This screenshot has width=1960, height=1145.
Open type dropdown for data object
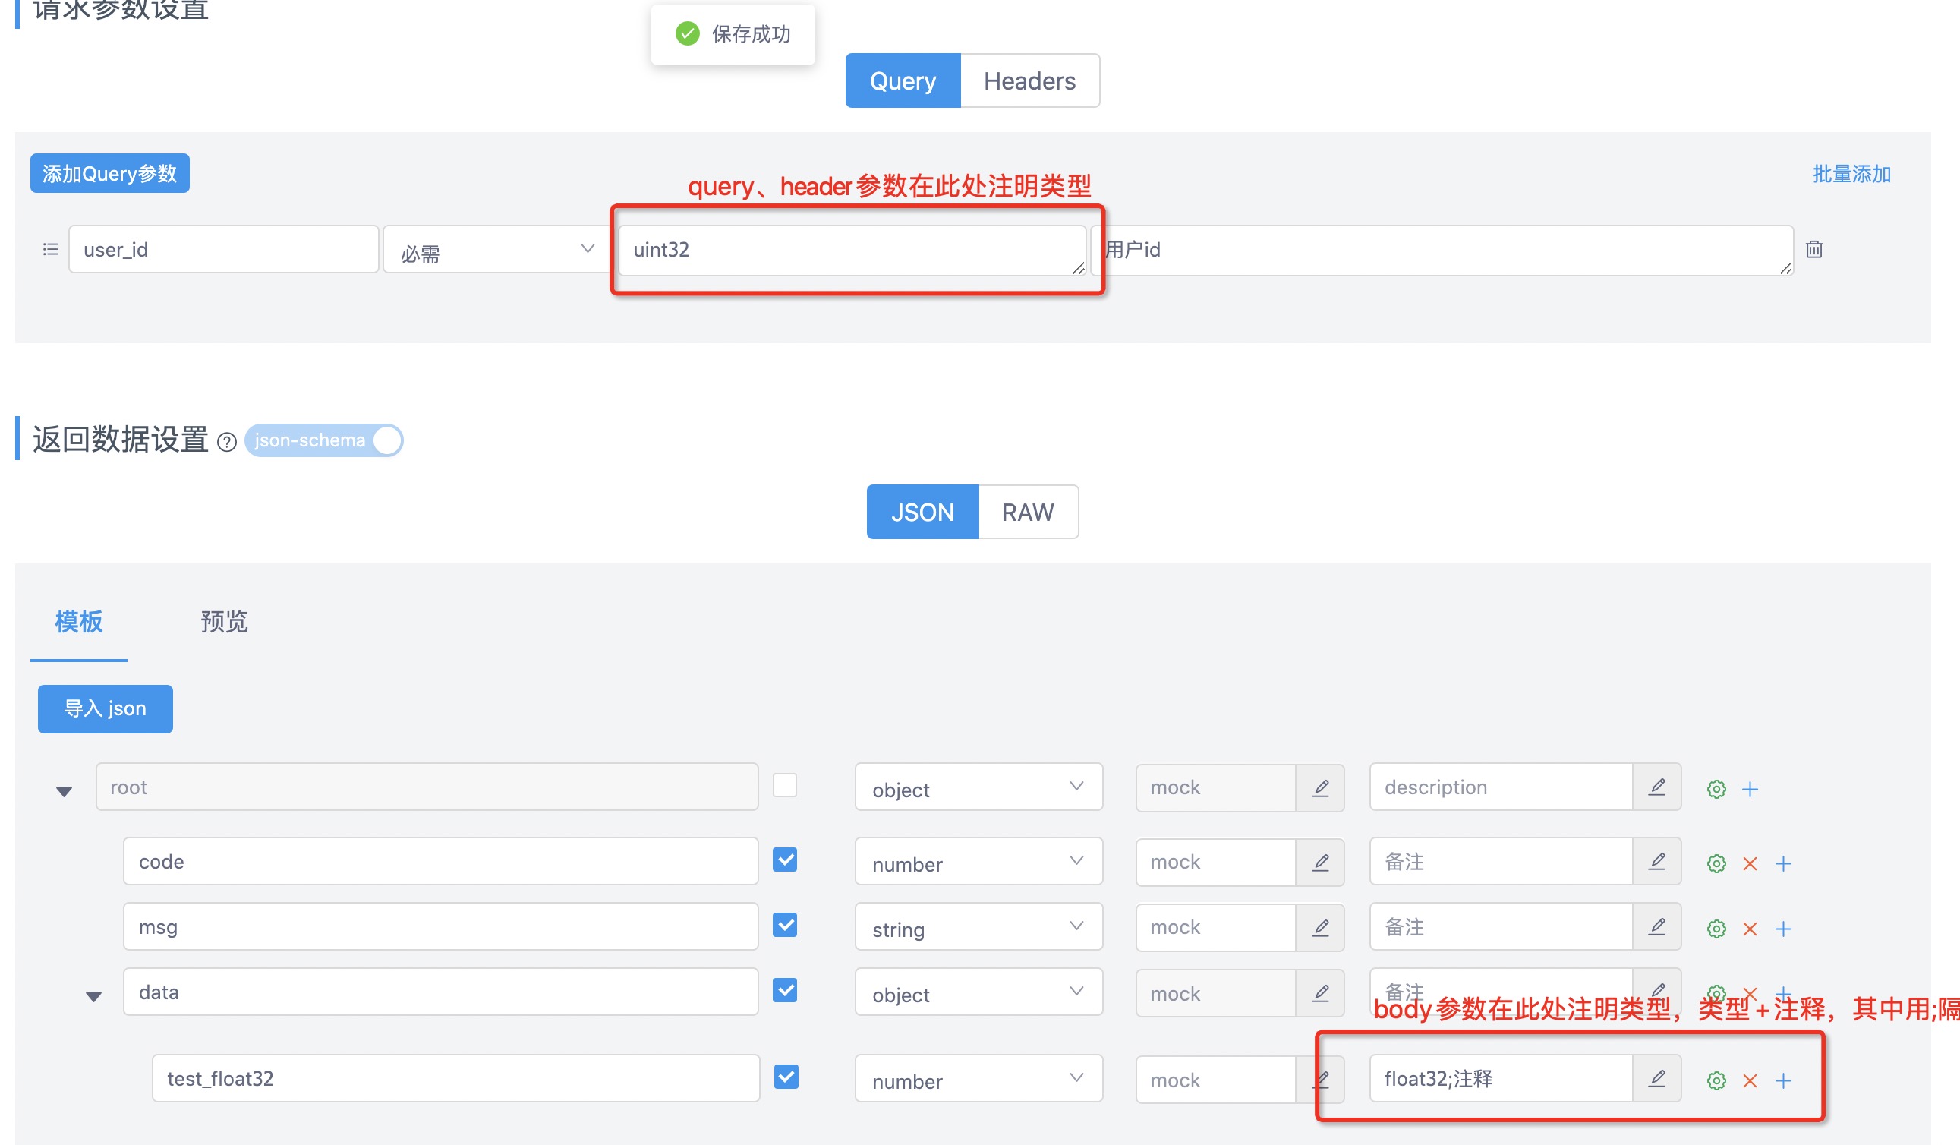coord(978,992)
